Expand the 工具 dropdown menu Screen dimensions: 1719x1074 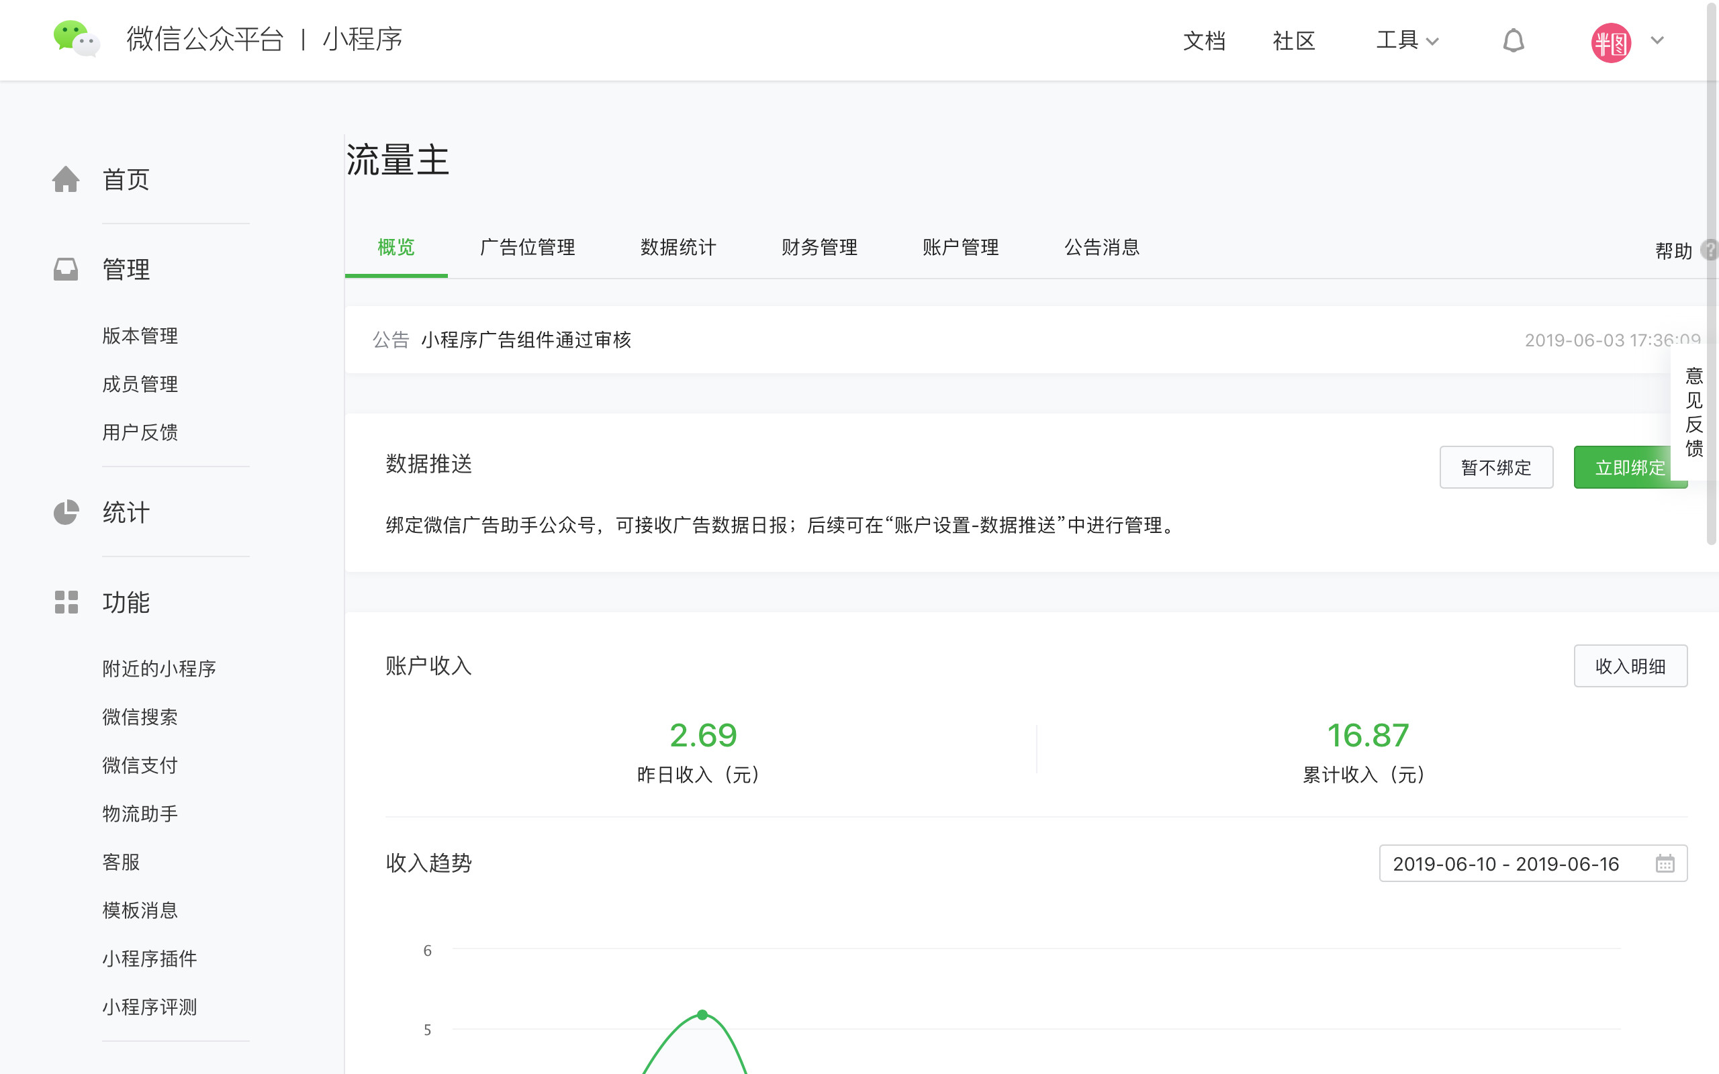pos(1407,40)
